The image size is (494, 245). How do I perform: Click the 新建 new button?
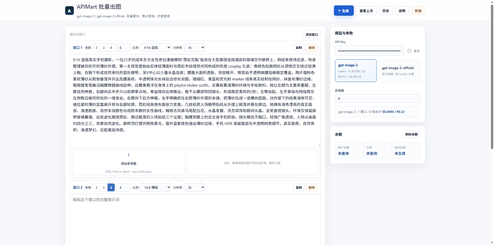[x=418, y=11]
